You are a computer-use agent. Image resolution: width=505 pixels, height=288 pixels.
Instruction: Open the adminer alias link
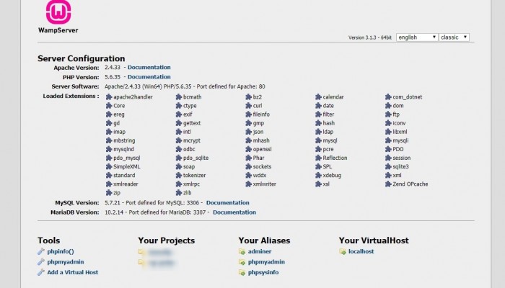pyautogui.click(x=261, y=252)
